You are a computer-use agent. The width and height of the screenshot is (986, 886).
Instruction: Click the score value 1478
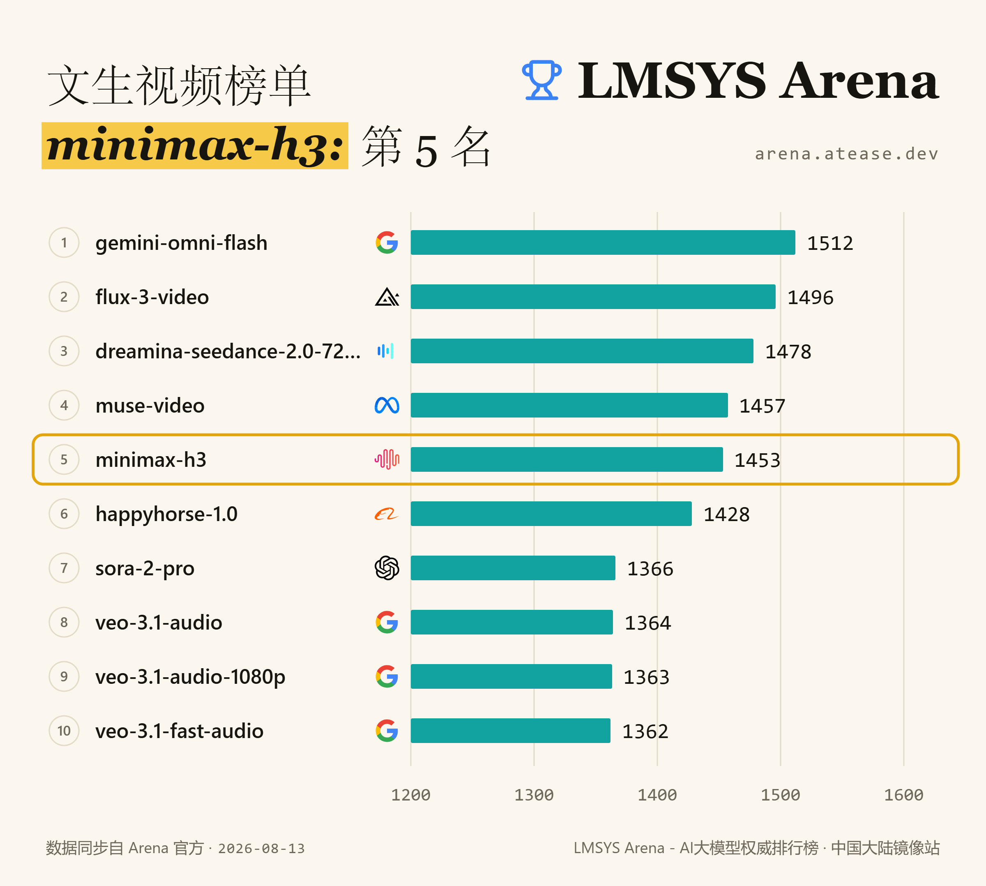pos(788,351)
